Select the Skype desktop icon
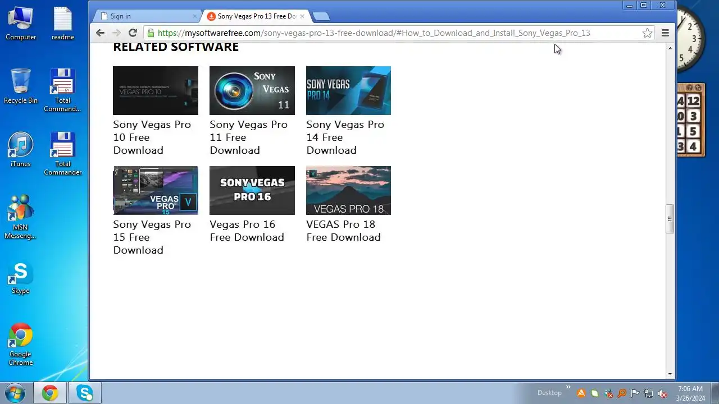The width and height of the screenshot is (719, 404). (21, 278)
